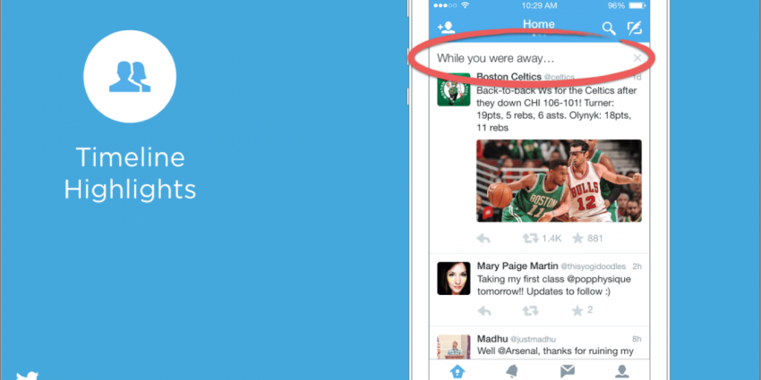Favorite Mary Paige Martin's tweet
Image resolution: width=761 pixels, height=380 pixels.
tap(577, 310)
